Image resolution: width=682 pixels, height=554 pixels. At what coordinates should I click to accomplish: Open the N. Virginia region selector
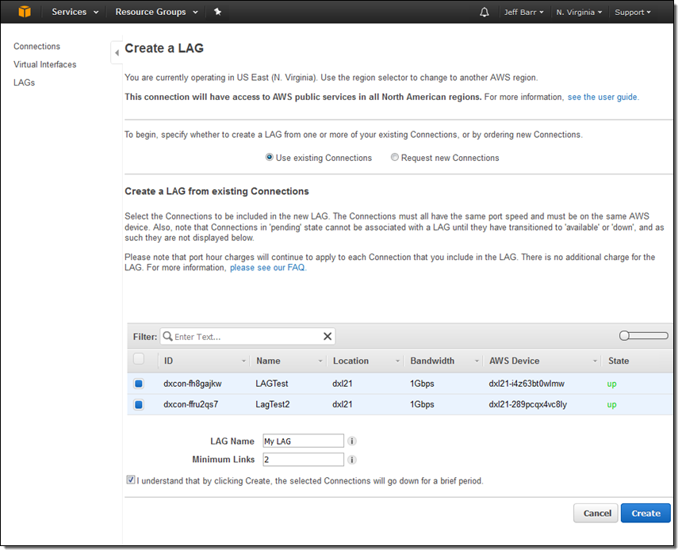pyautogui.click(x=579, y=12)
